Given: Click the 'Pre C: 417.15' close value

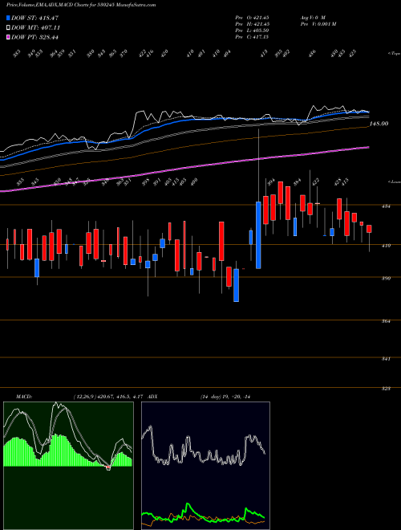Looking at the screenshot, I should [x=252, y=37].
